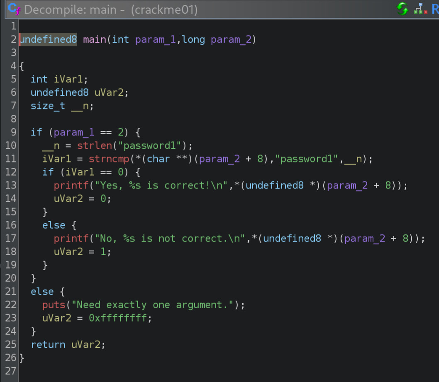The height and width of the screenshot is (382, 439).
Task: Select the iVar1 variable declaration
Action: pyautogui.click(x=69, y=79)
